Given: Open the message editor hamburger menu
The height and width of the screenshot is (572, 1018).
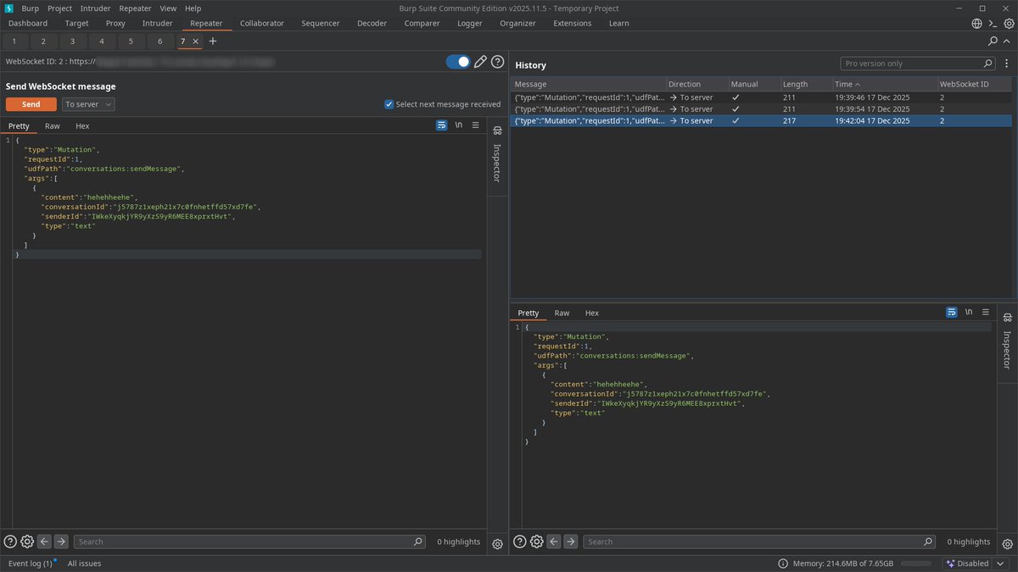Looking at the screenshot, I should [x=475, y=125].
